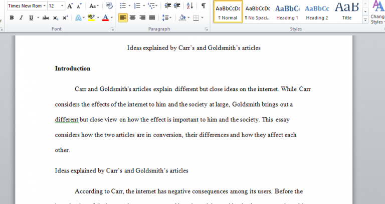Expand the full Styles gallery
The width and height of the screenshot is (385, 204).
[365, 20]
